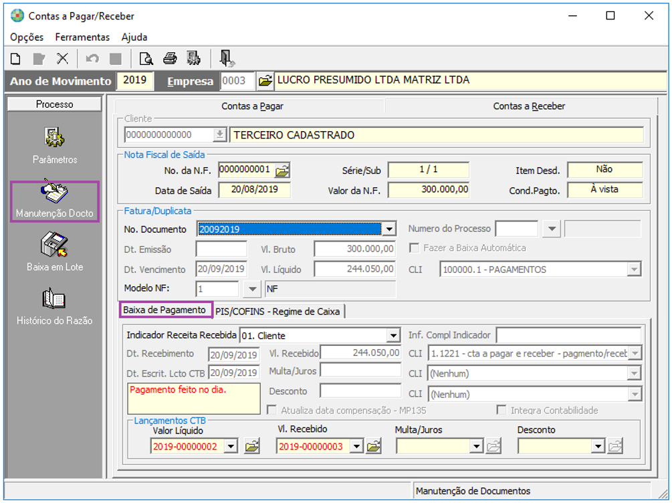Viewport: 672px width, 503px height.
Task: Toggle Fazer a Baixa Automática checkbox
Action: click(x=414, y=248)
